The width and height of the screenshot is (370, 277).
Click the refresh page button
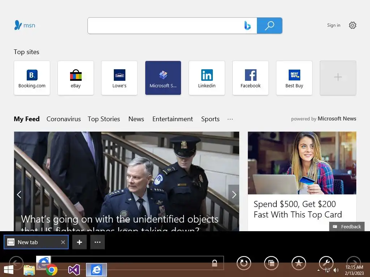coord(244,263)
